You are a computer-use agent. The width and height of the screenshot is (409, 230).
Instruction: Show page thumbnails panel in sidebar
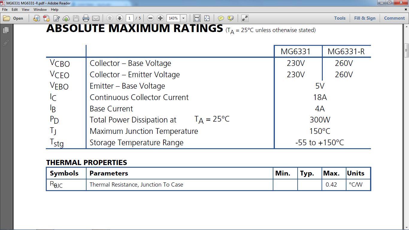pos(6,30)
